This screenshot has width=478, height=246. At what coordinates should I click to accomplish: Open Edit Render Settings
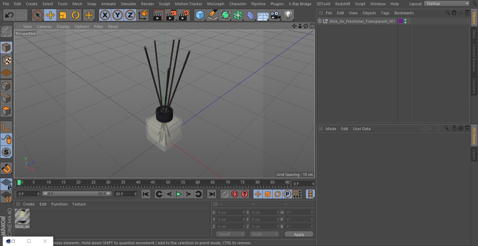point(184,15)
